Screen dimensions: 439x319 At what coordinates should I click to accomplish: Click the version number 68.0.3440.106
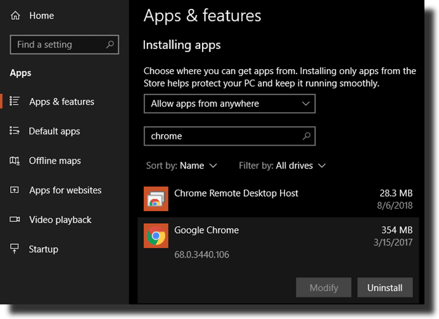click(201, 254)
